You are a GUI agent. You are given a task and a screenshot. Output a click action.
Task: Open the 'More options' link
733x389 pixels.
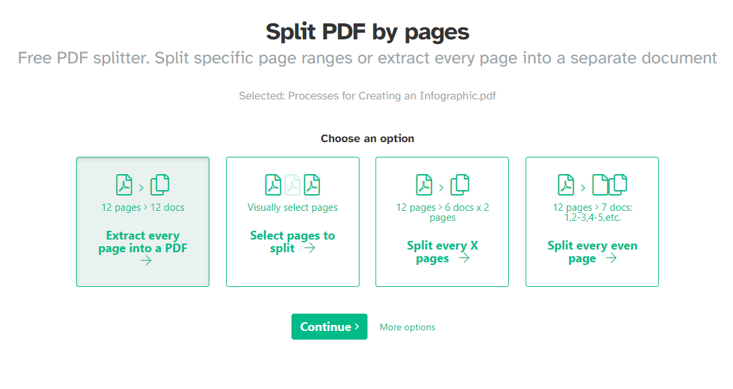point(407,327)
